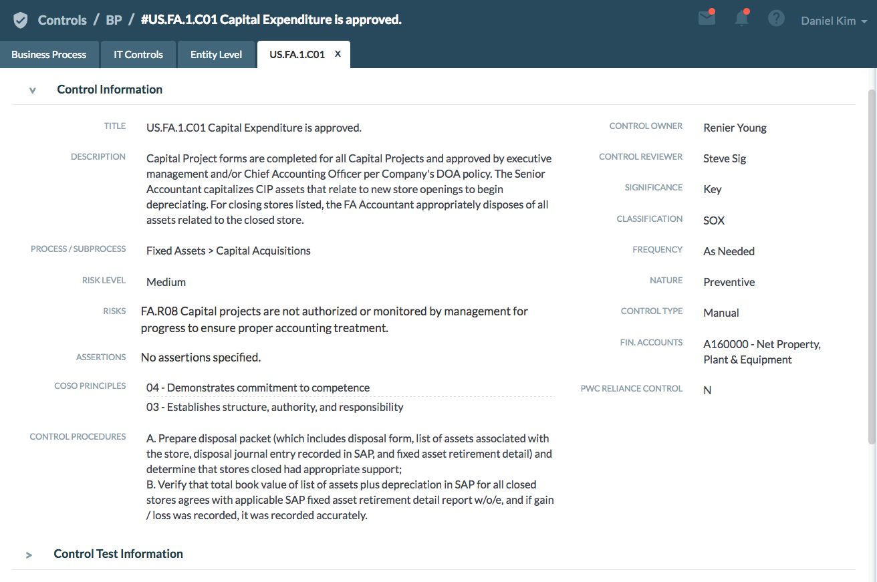Select COSO principle 03 structure and authority
Image resolution: width=877 pixels, height=582 pixels.
(x=275, y=407)
